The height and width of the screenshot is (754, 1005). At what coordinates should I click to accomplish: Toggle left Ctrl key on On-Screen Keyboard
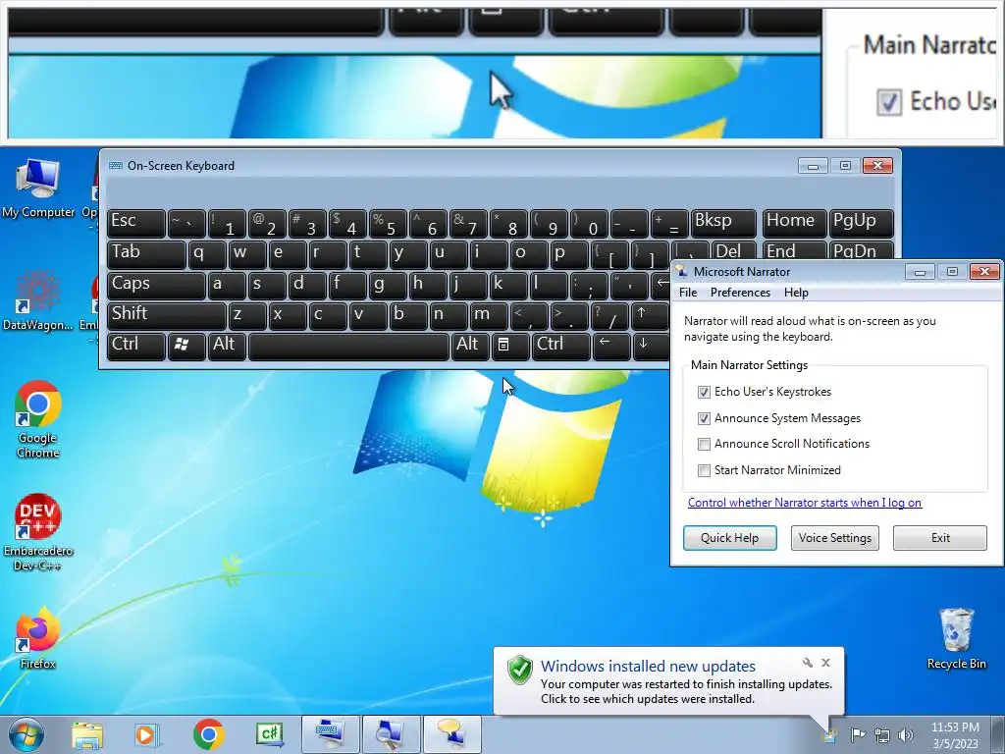click(x=135, y=346)
